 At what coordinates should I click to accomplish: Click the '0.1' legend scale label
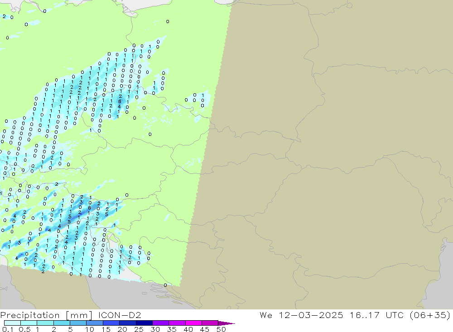click(x=8, y=329)
